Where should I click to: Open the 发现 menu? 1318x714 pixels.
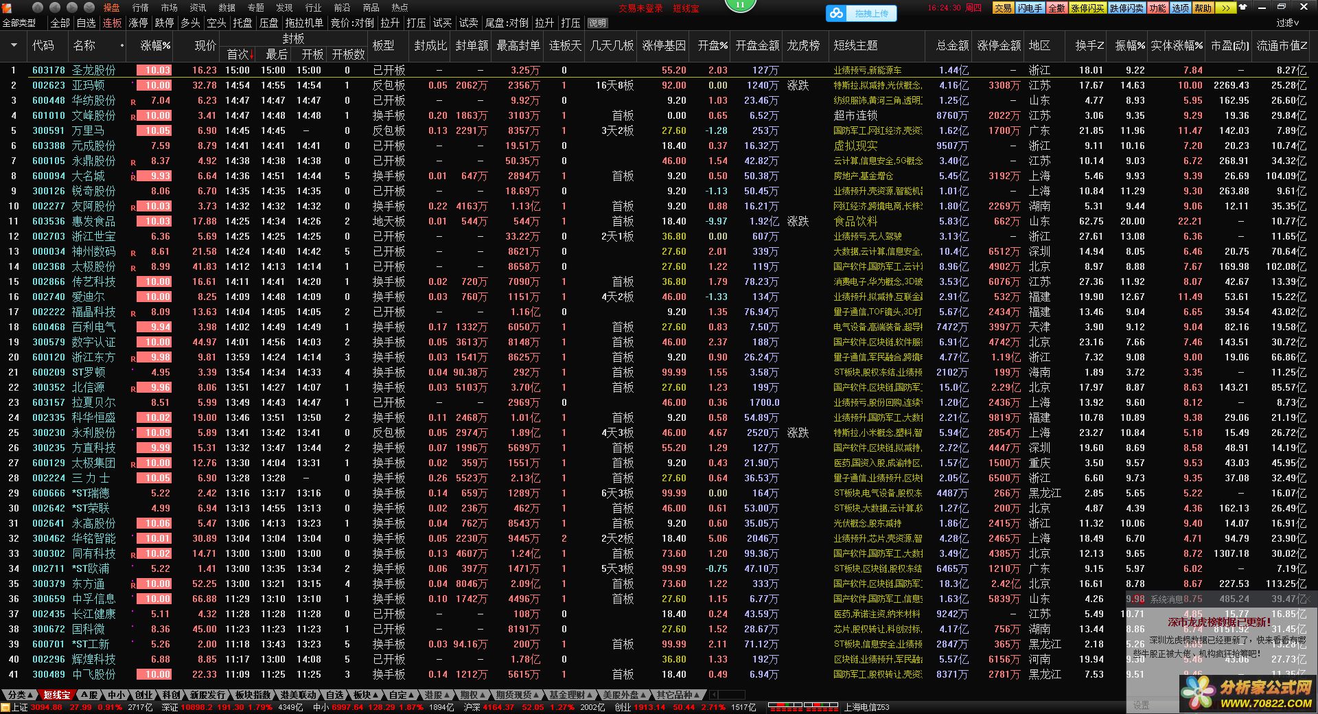(284, 8)
